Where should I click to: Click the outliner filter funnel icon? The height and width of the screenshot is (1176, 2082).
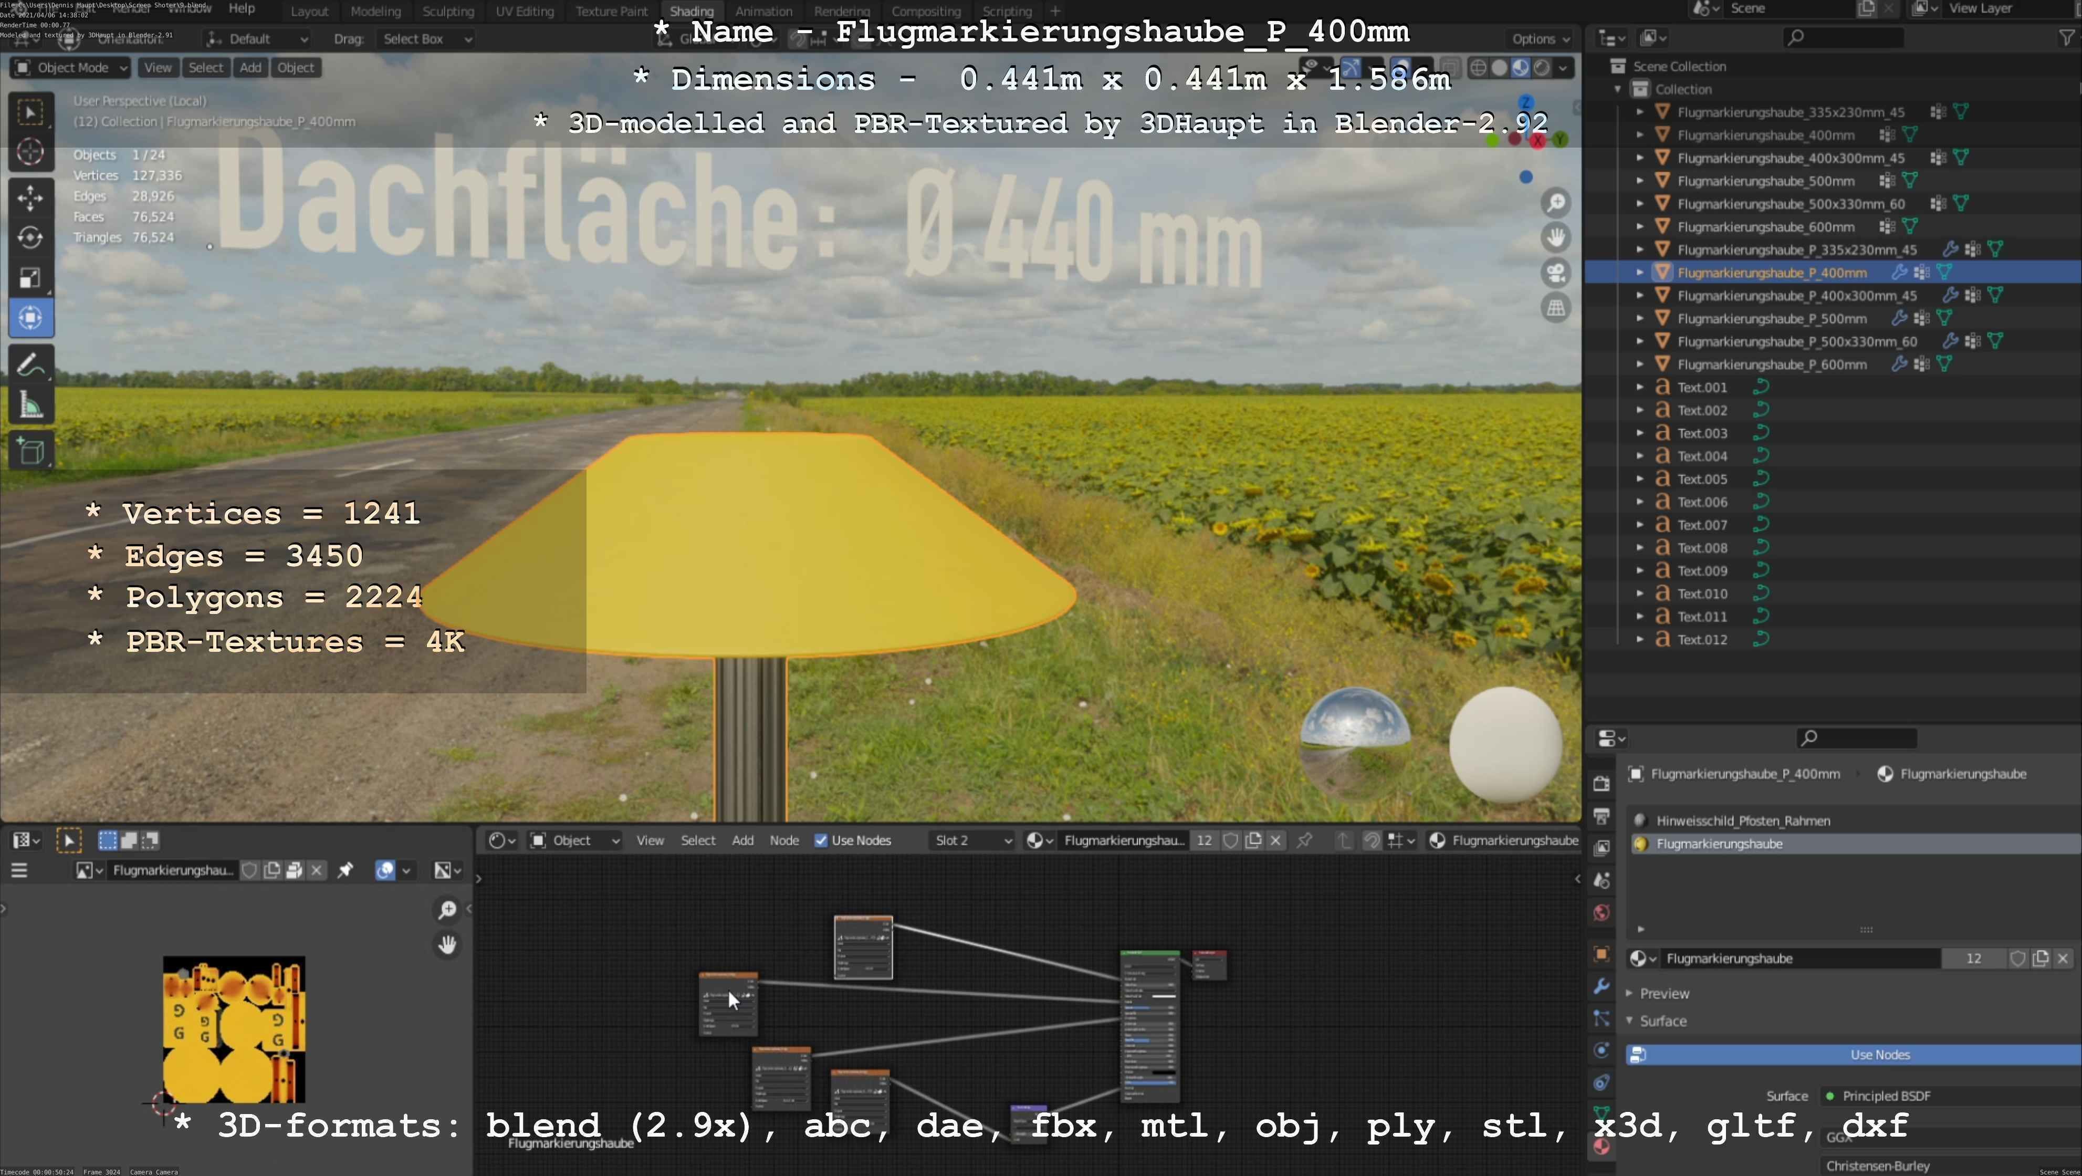[2066, 37]
